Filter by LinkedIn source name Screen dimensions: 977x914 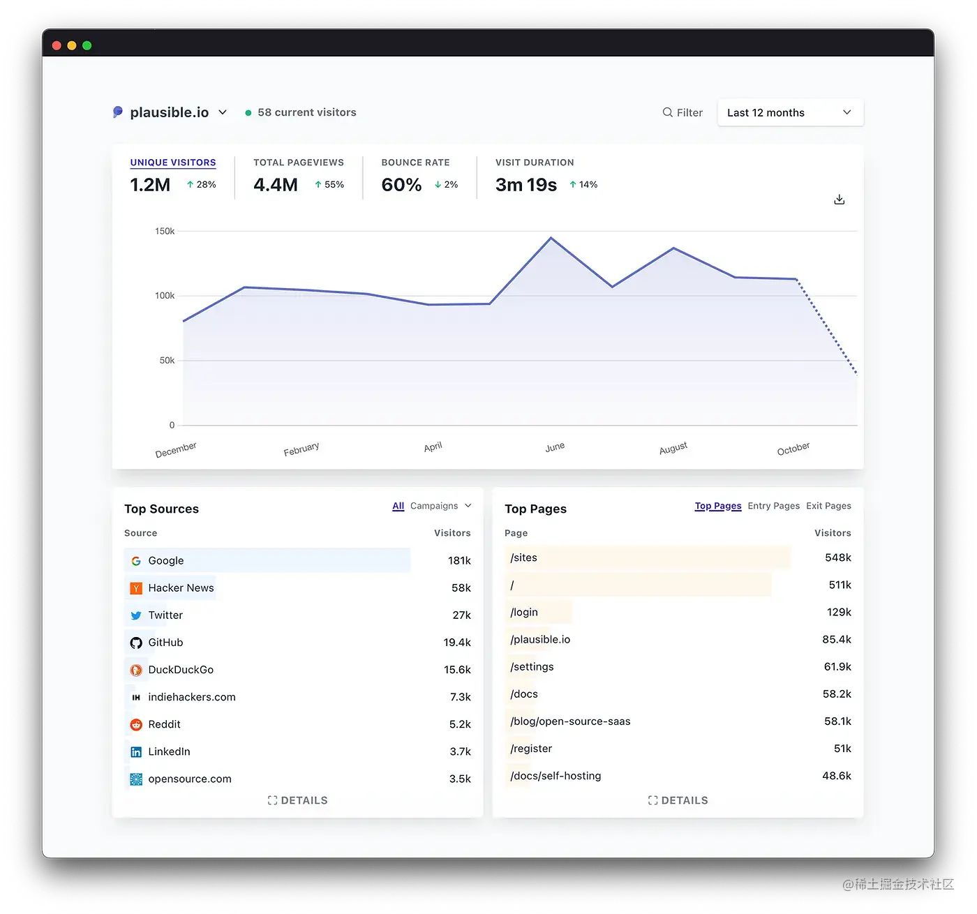point(169,751)
